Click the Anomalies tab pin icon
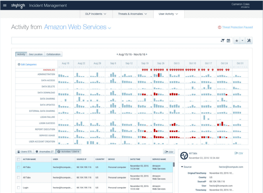This screenshot has width=263, height=193. [x=37, y=152]
